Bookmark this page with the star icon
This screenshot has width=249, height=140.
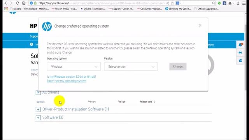tap(172, 3)
